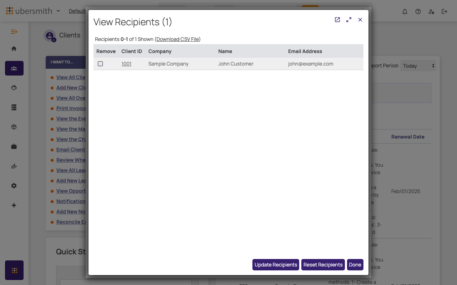Expand the ubersmith brand dropdown arrow
Screen dimensions: 457x285
pyautogui.click(x=58, y=11)
